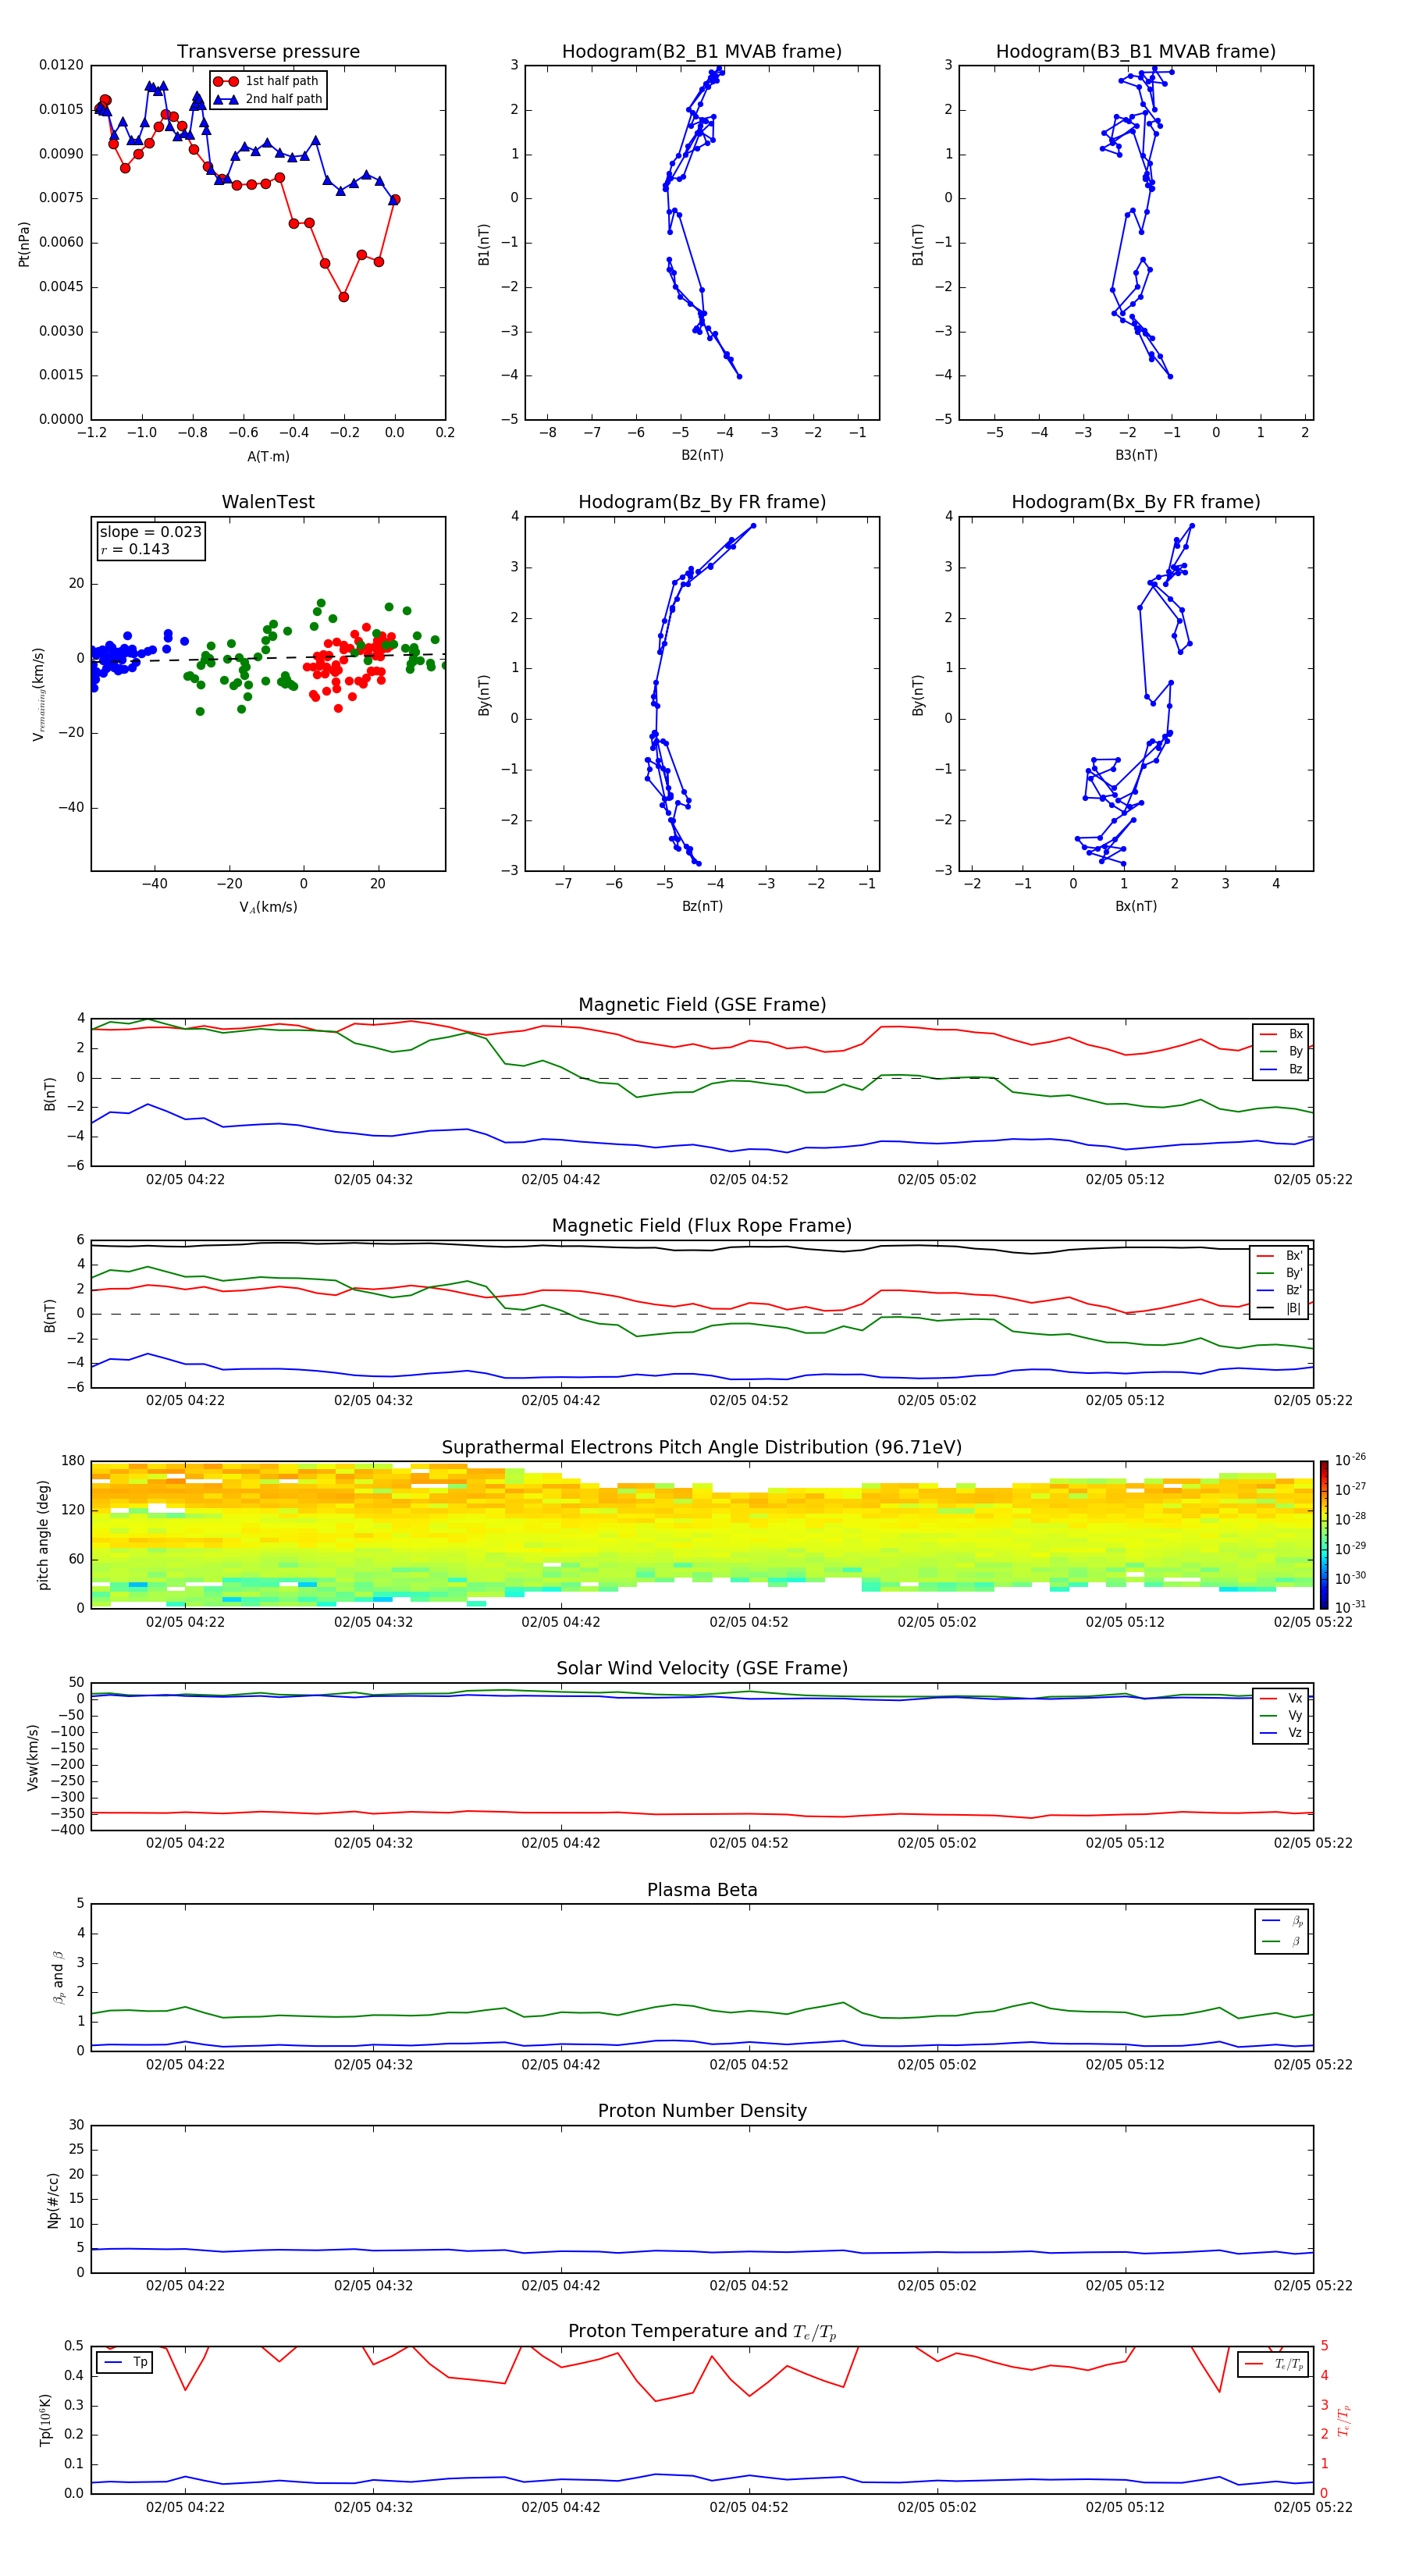
Task: Click the pitch angle colorbar
Action: (1324, 1535)
